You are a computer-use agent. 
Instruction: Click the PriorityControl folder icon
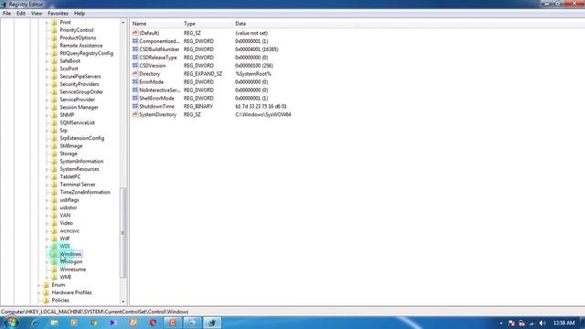point(54,30)
